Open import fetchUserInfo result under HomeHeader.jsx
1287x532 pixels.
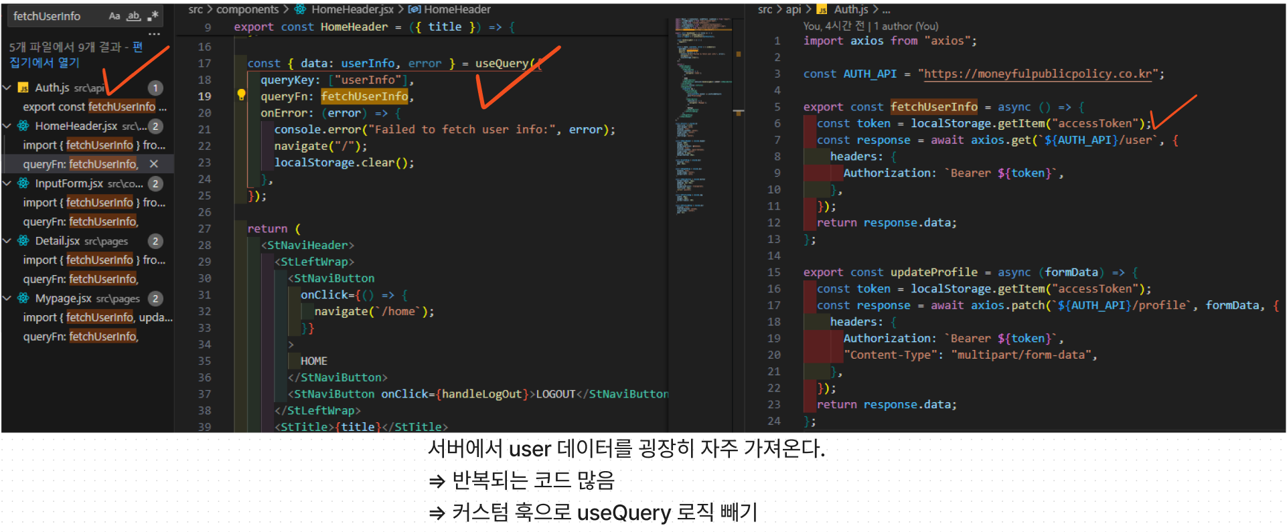(94, 145)
